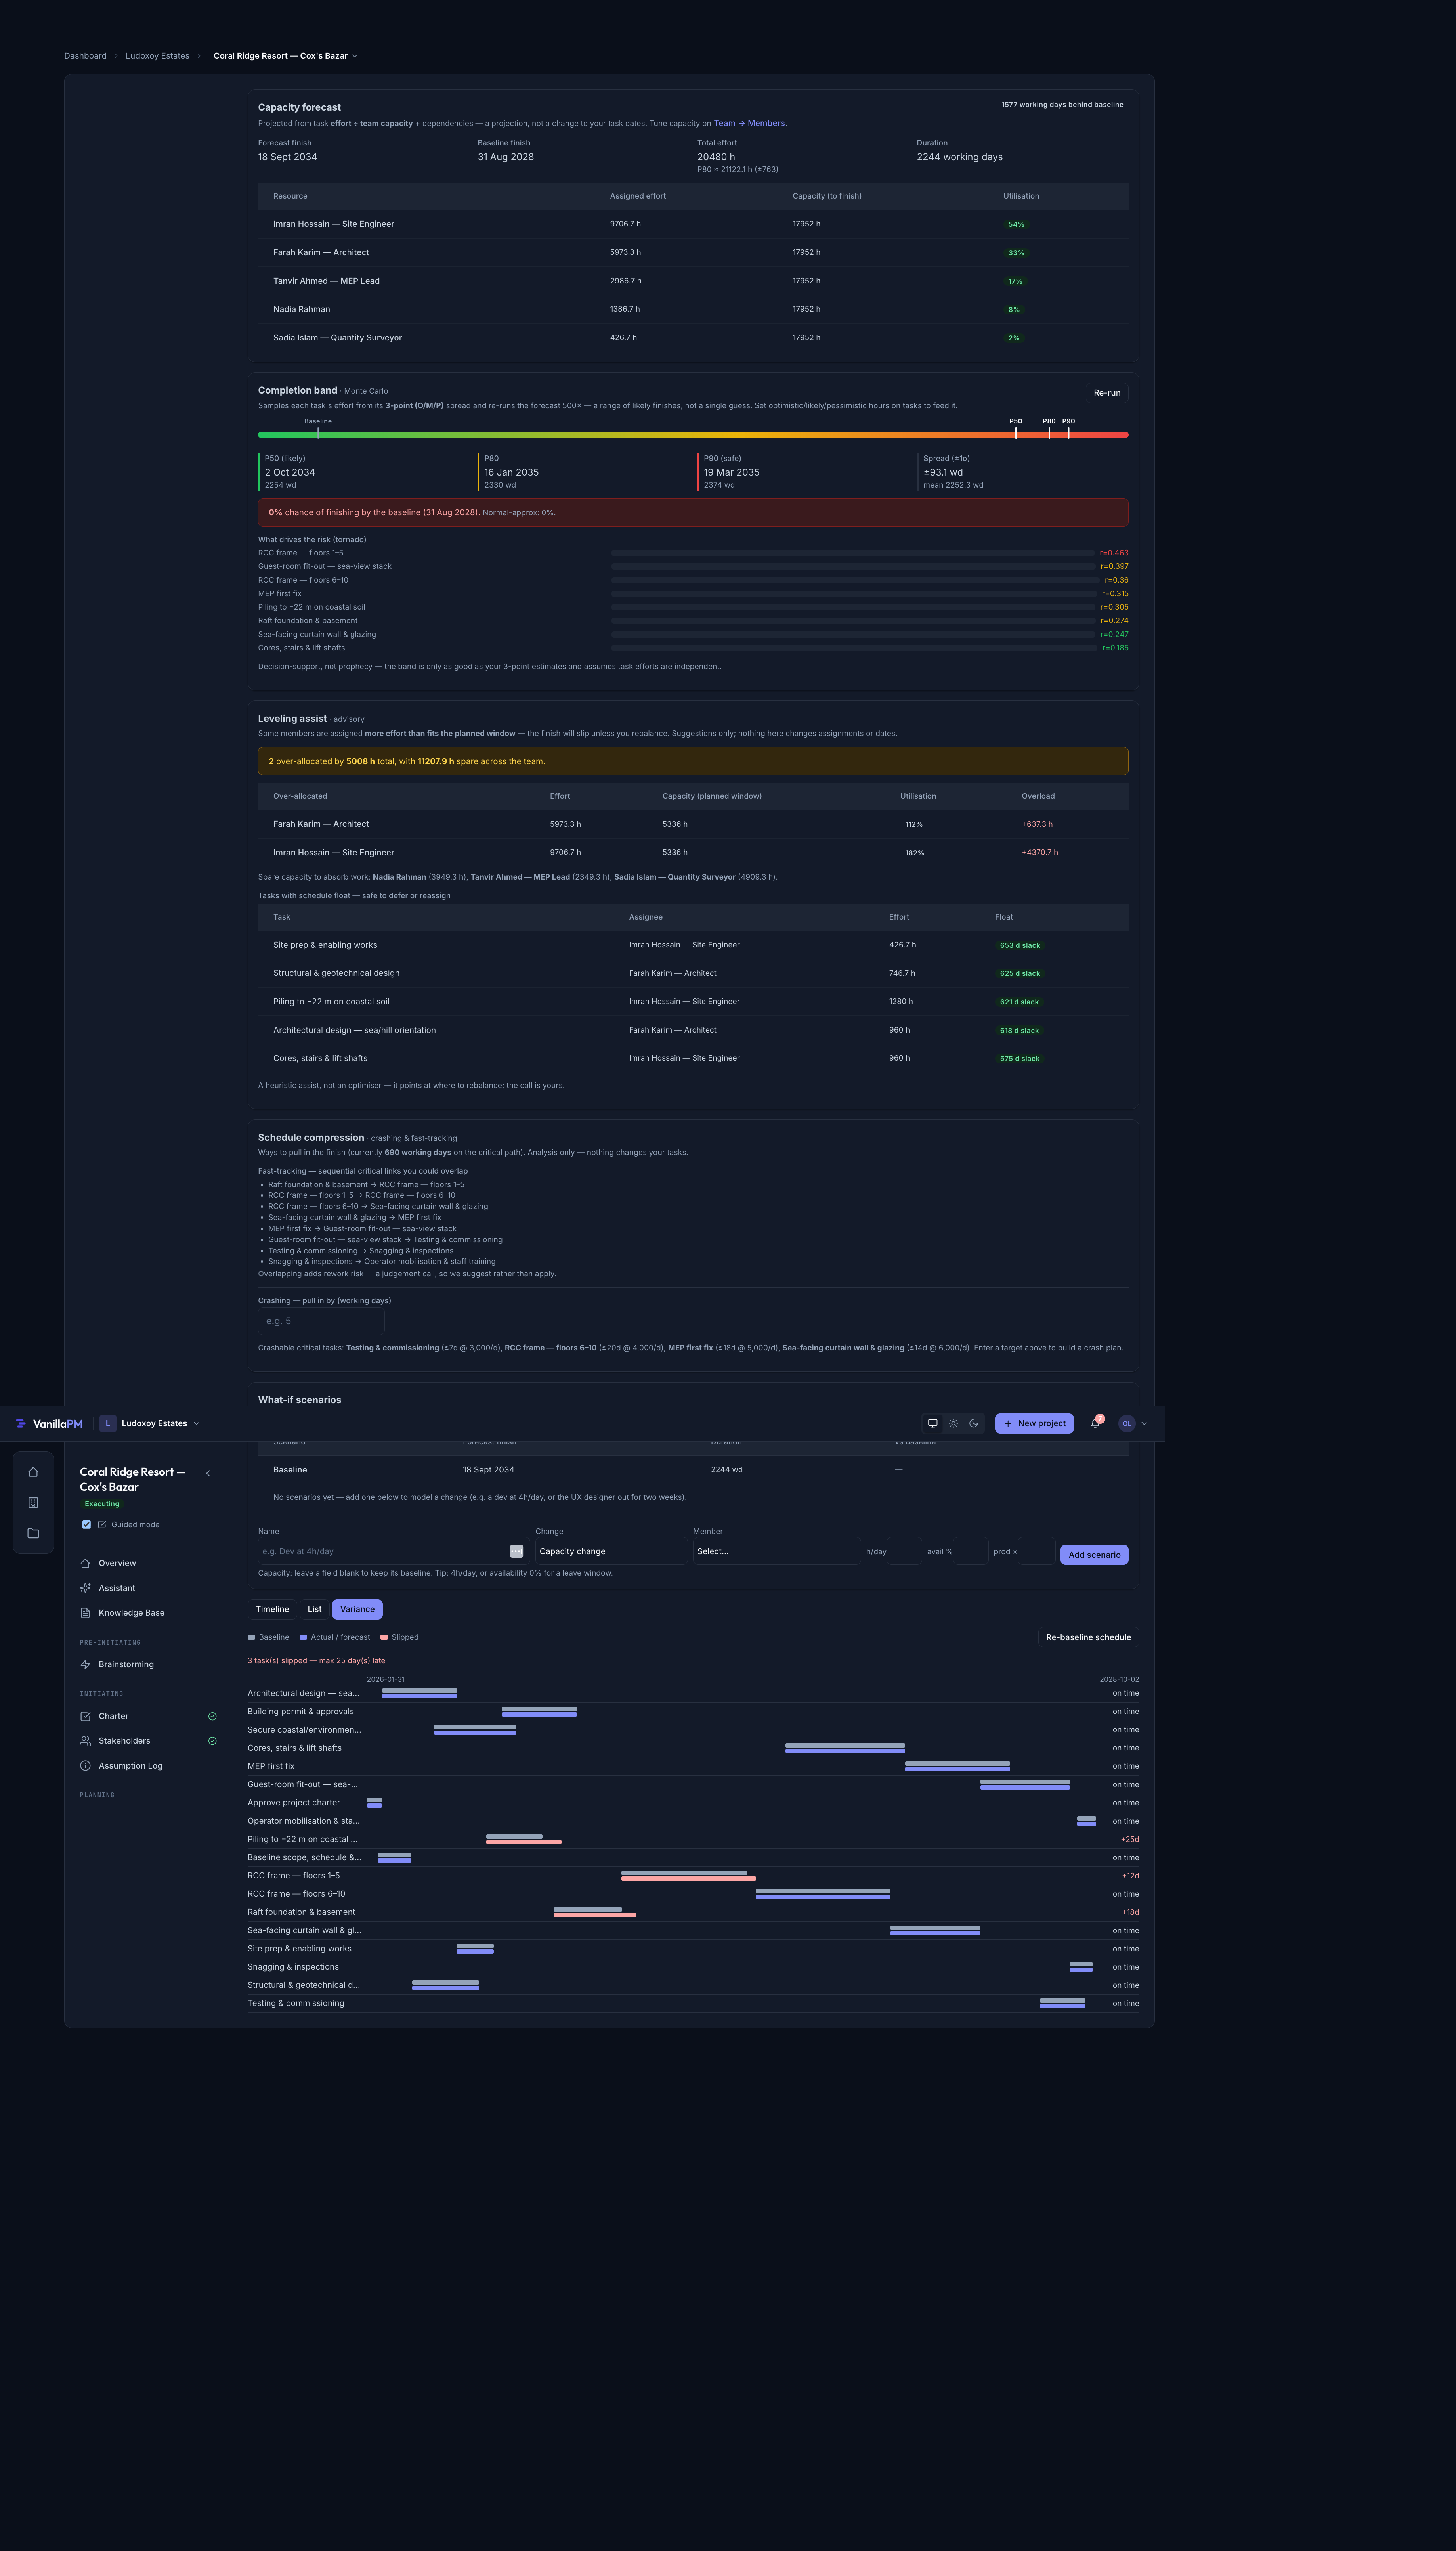Open the Ludoxoy Estates breadcrumb link
Viewport: 1456px width, 2551px height.
point(157,56)
